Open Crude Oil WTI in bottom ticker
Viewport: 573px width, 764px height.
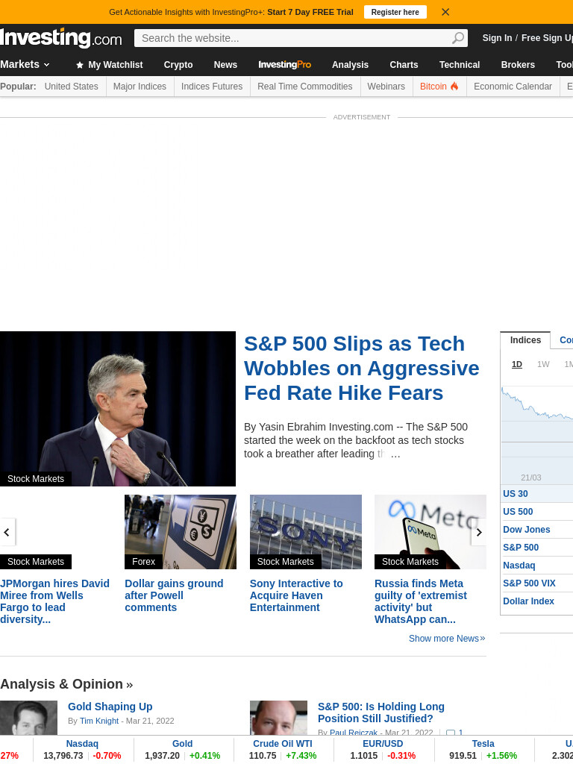coord(283,744)
